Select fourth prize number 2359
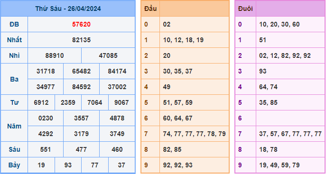Image resolution: width=326 pixels, height=174 pixels. (x=68, y=102)
